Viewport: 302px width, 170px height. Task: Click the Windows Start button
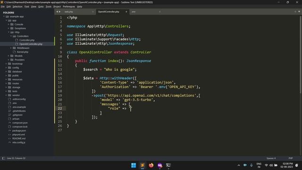134,165
